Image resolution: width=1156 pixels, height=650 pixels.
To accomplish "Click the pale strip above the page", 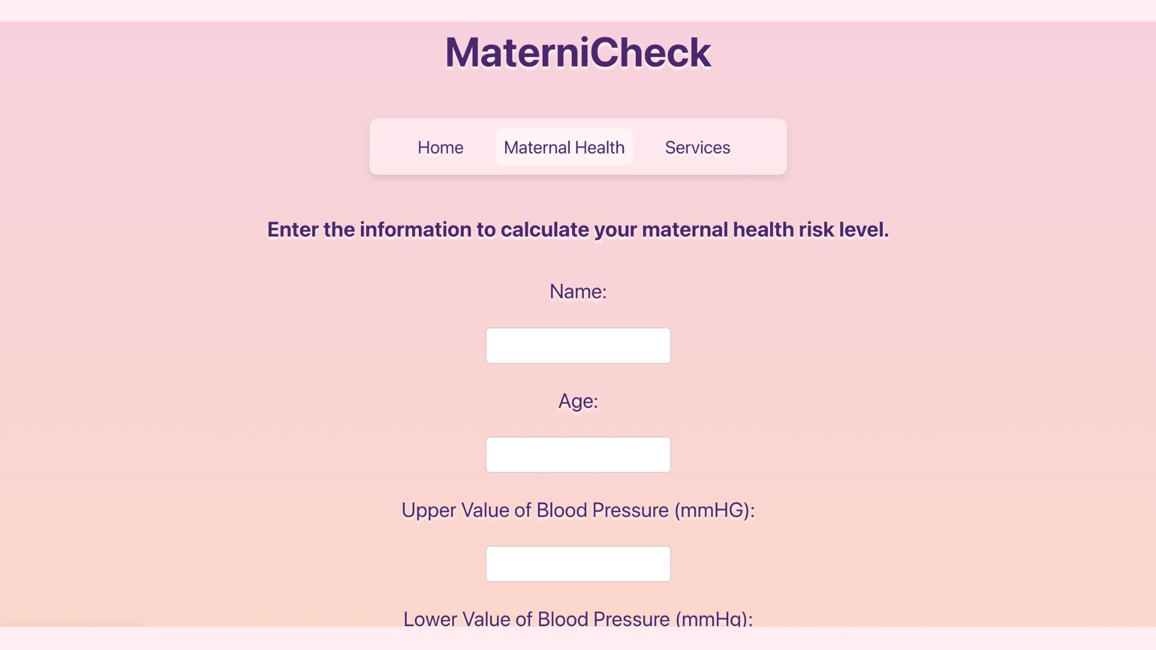I will 578,10.
